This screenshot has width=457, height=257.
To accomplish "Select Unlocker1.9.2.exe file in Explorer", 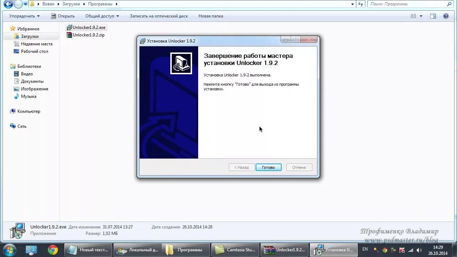I will tap(86, 27).
